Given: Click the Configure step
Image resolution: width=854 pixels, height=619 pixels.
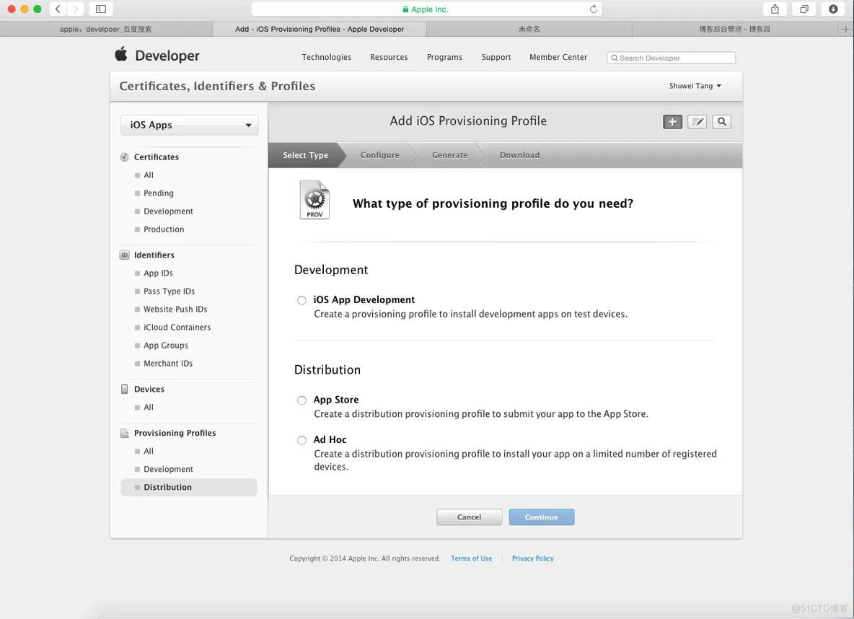Looking at the screenshot, I should pos(380,155).
